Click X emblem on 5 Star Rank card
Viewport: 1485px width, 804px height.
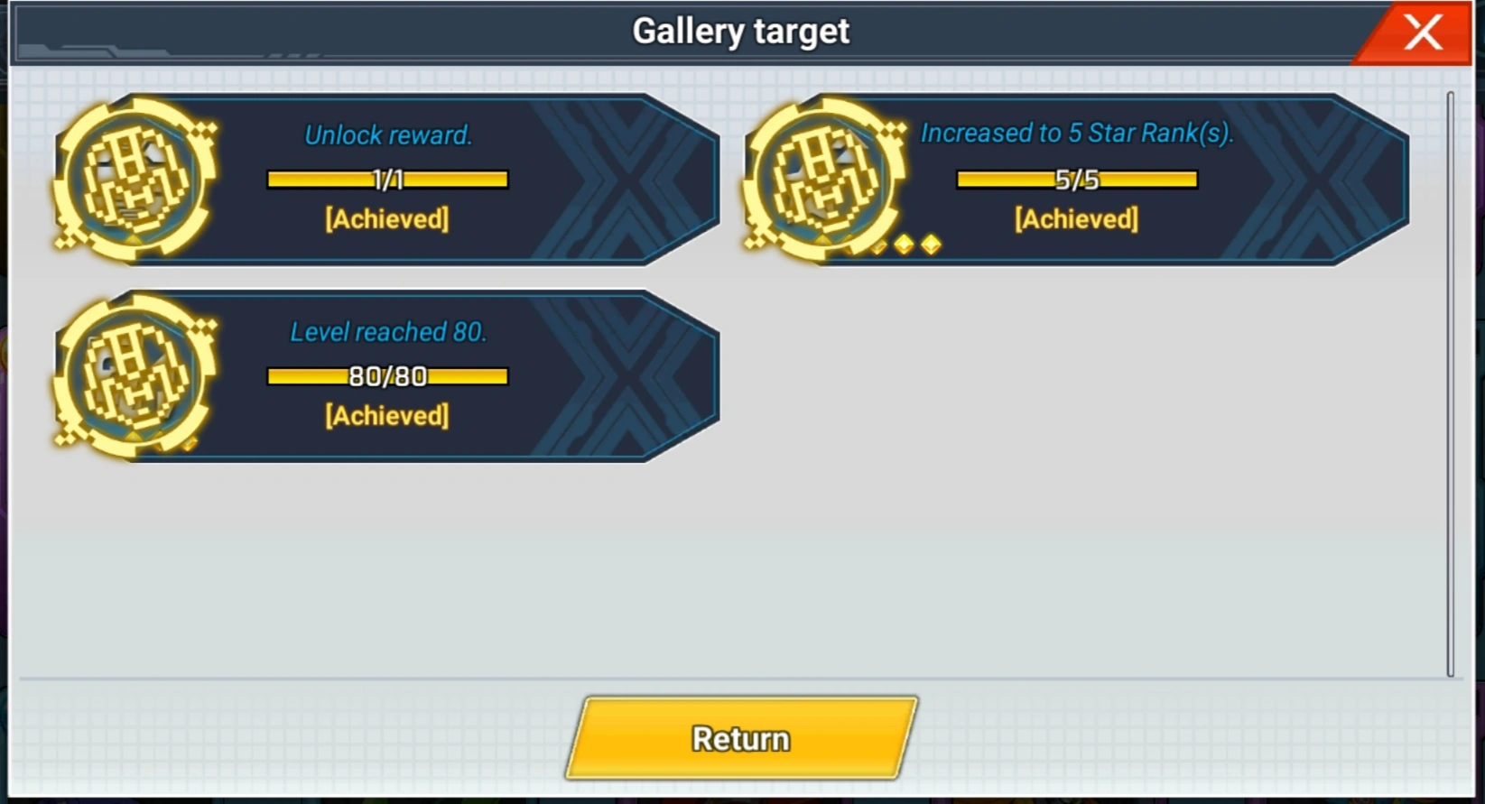(x=1313, y=180)
